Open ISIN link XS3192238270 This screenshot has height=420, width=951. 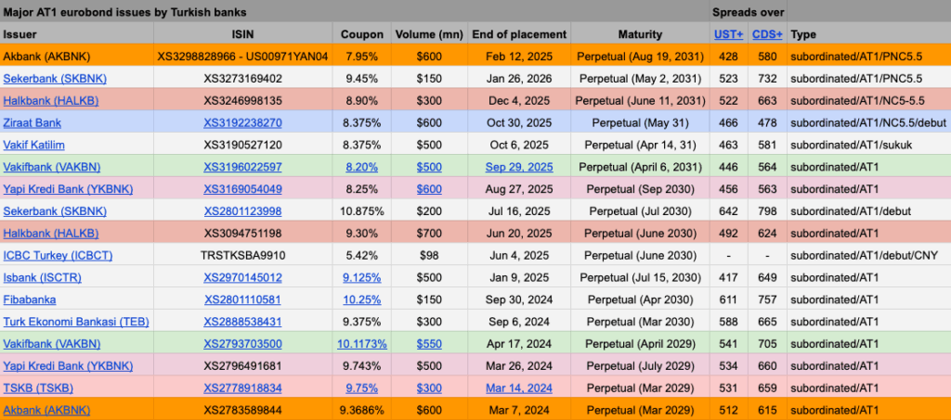[242, 121]
